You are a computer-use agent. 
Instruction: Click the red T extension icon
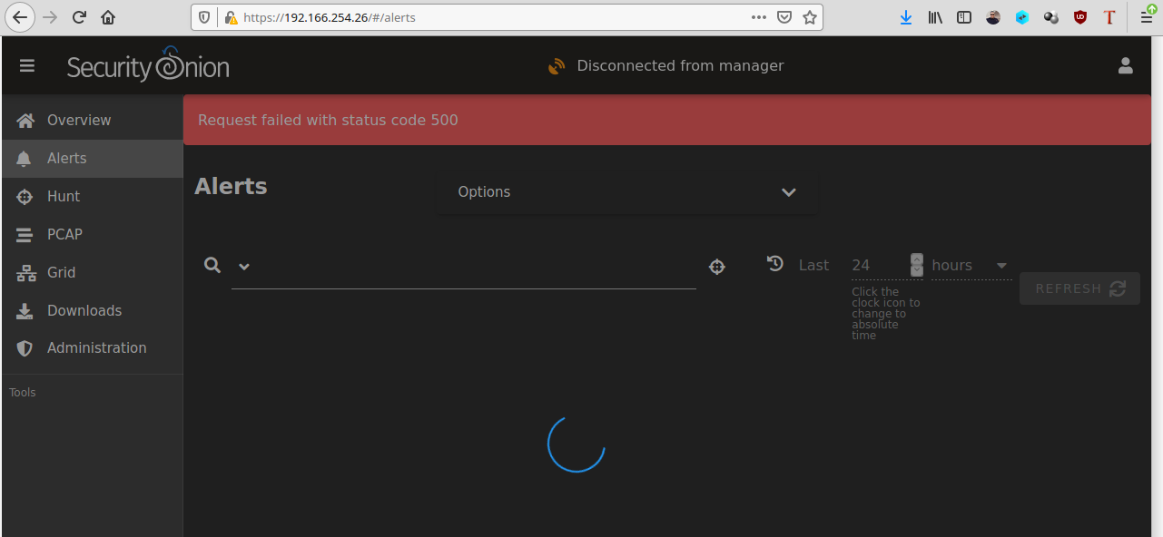click(x=1109, y=17)
